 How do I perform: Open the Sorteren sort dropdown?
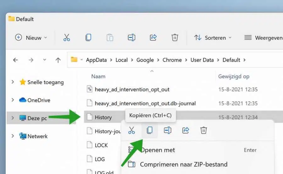pos(213,37)
